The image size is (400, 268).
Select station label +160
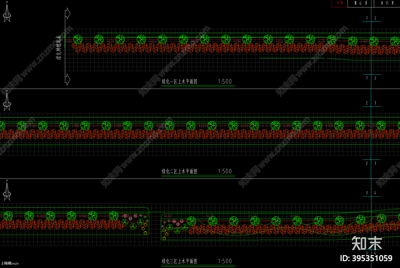tap(33, 126)
